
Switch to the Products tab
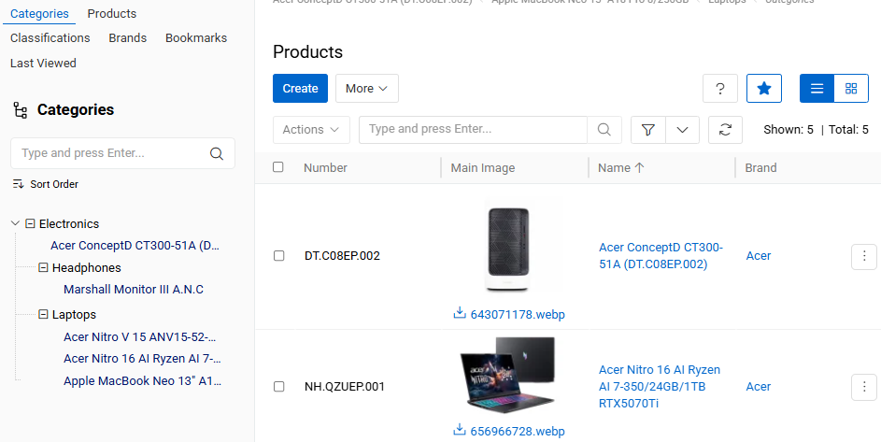tap(112, 13)
